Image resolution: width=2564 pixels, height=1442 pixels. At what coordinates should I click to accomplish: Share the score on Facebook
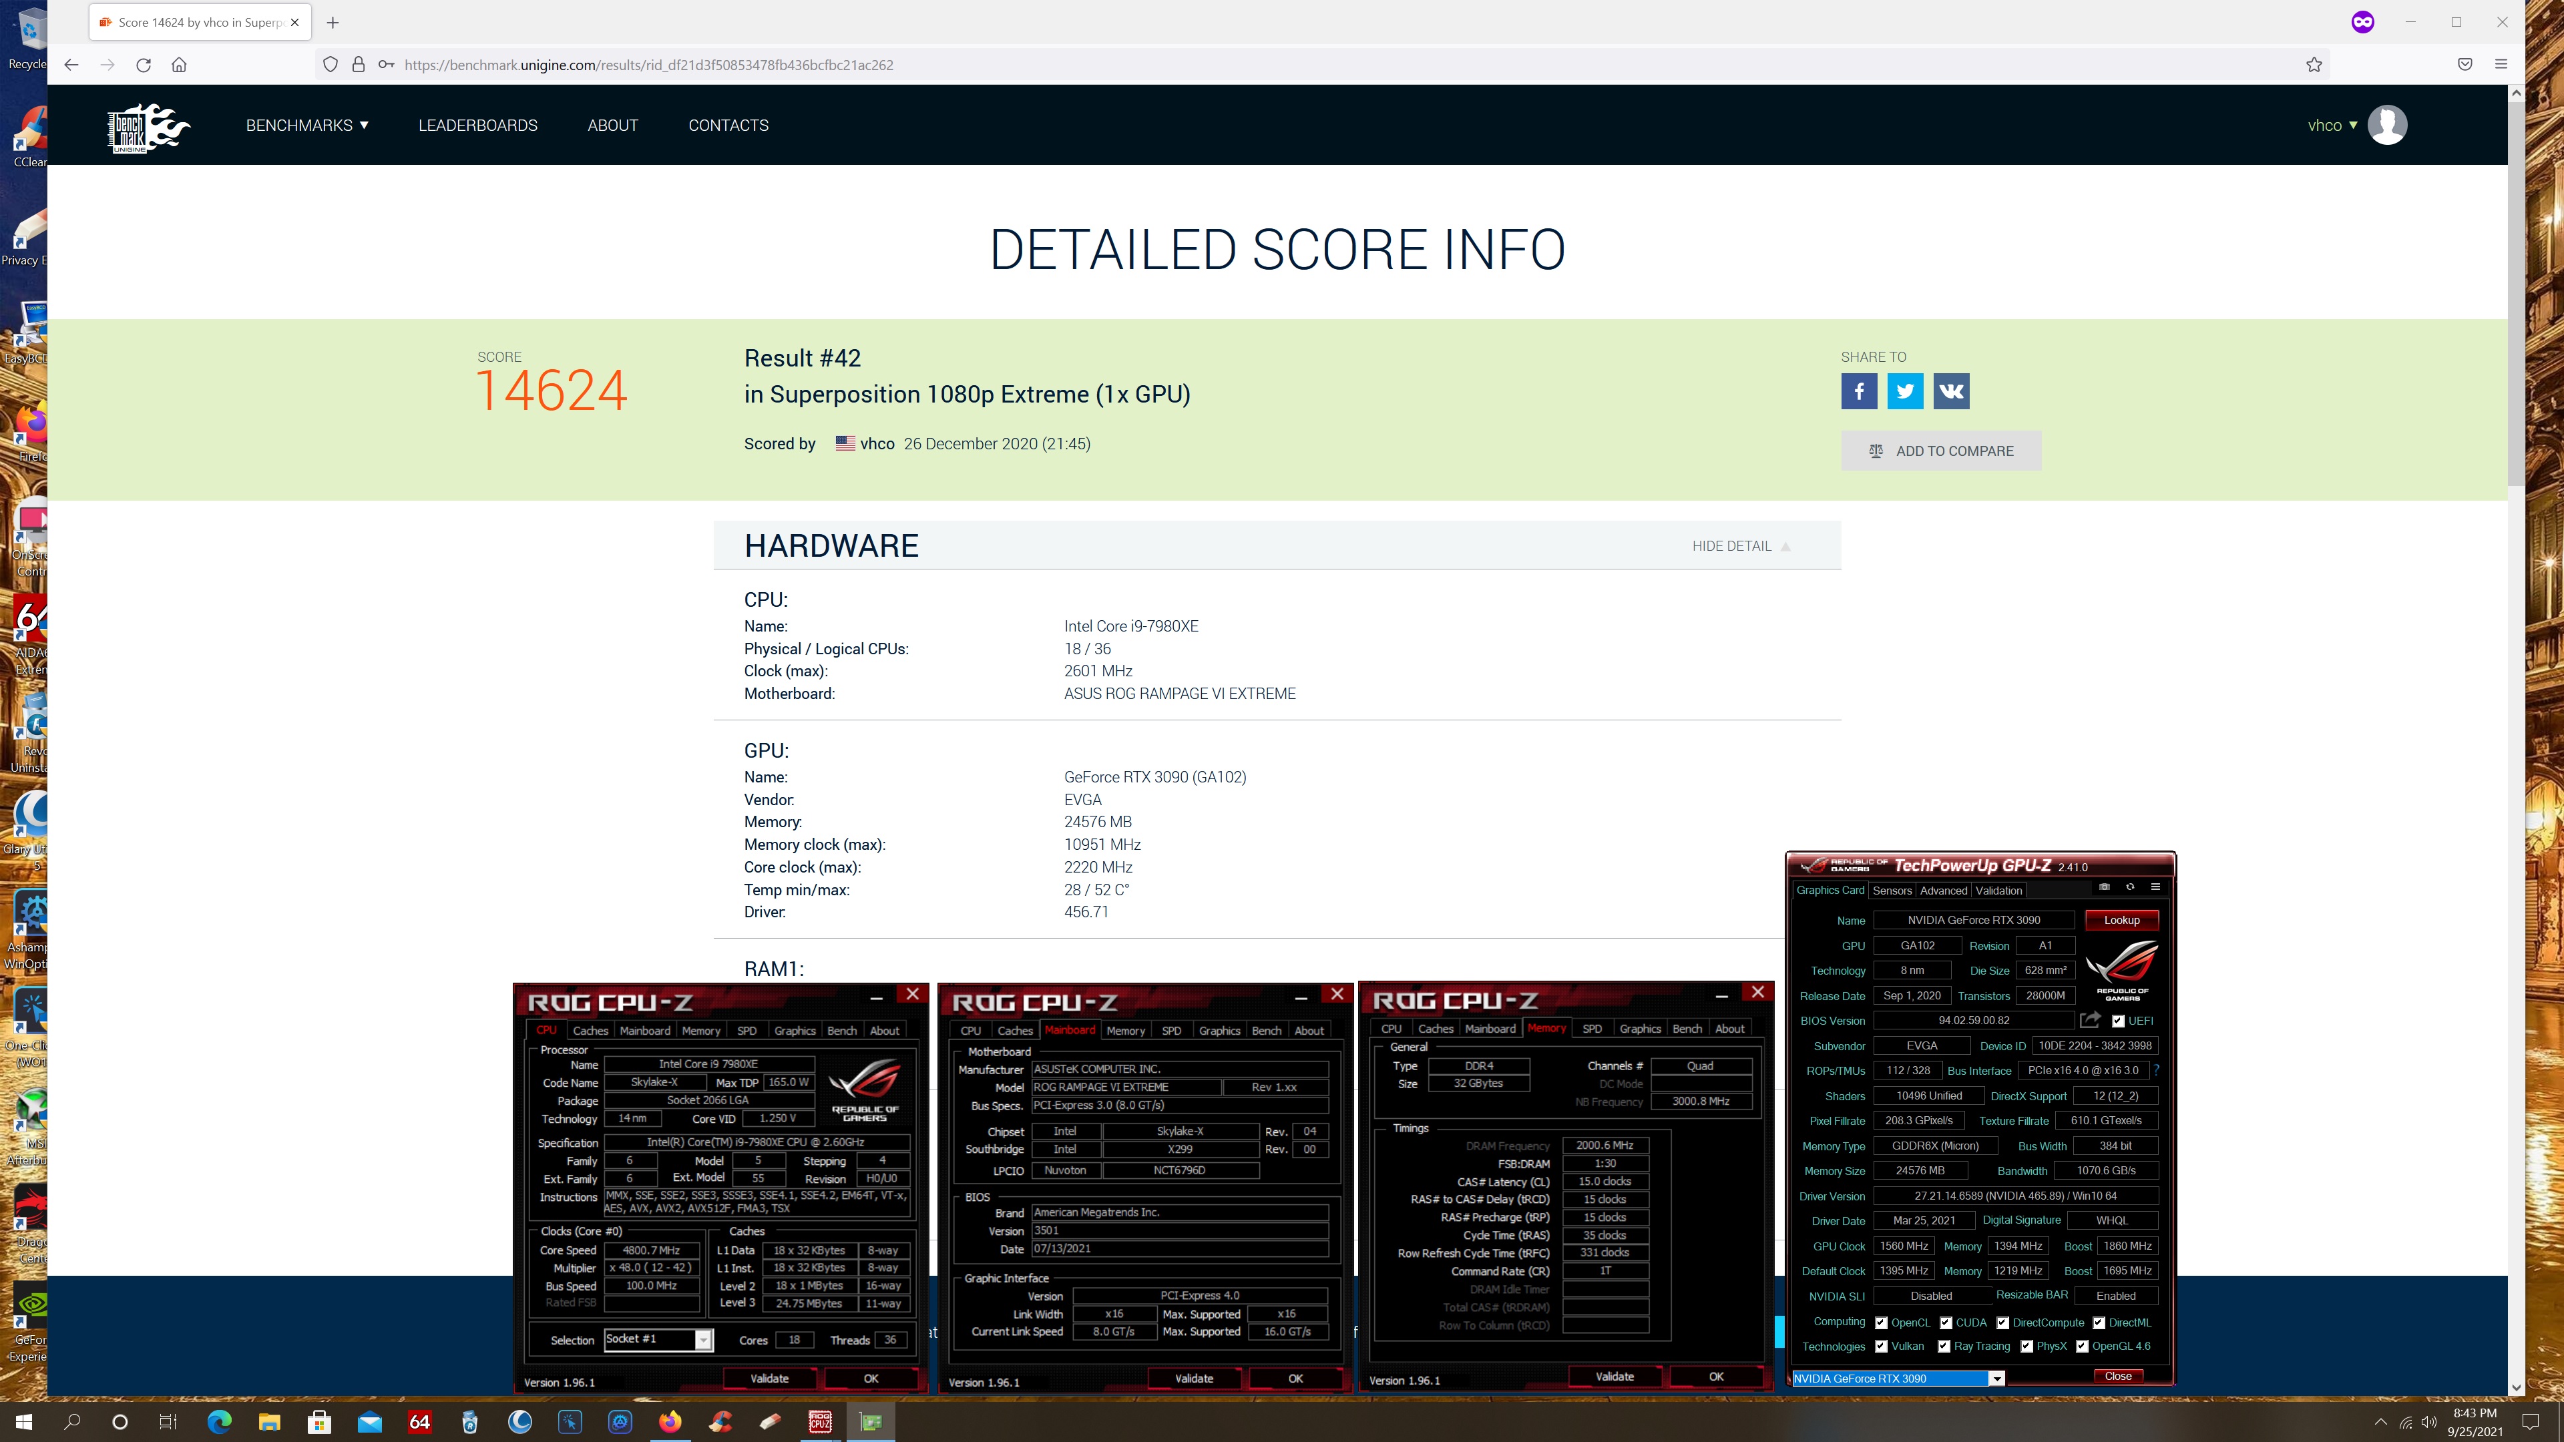tap(1858, 391)
